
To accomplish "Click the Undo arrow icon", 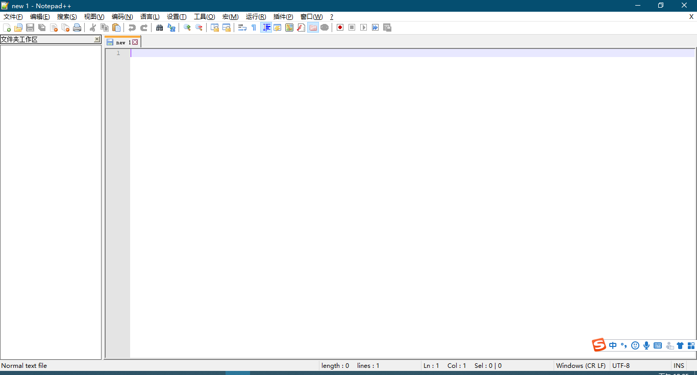I will click(x=132, y=28).
